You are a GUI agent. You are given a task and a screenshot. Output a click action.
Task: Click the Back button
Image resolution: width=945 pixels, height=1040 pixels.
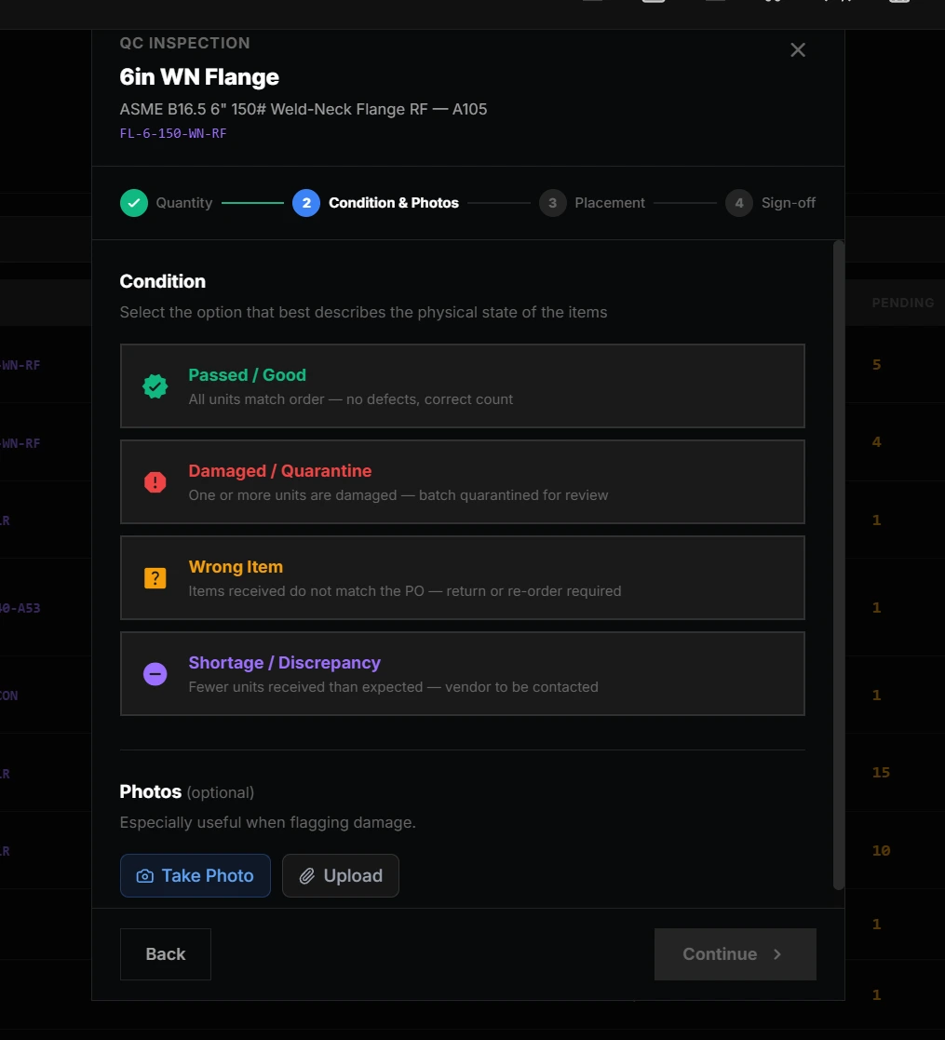[x=166, y=954]
